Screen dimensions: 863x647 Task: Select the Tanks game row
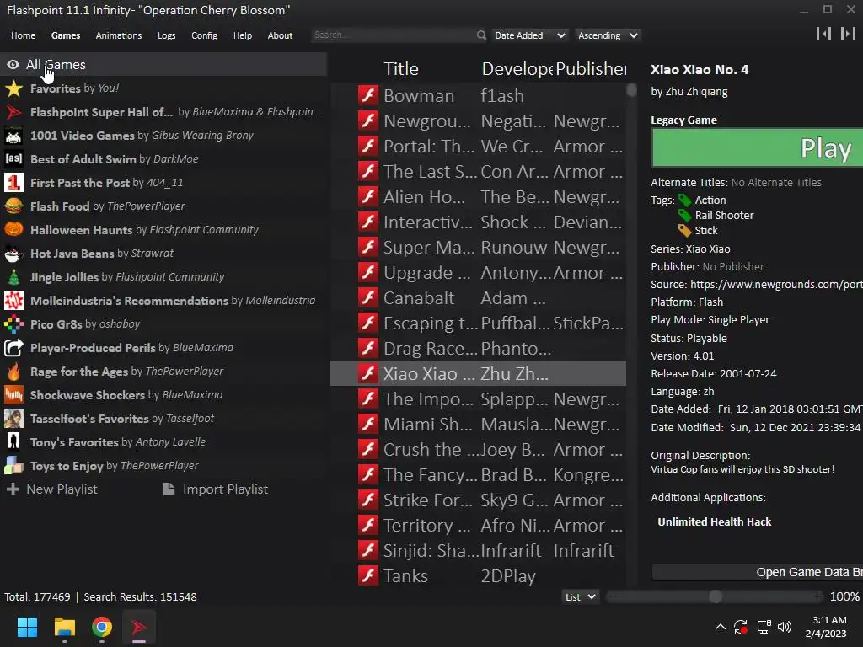click(x=478, y=576)
